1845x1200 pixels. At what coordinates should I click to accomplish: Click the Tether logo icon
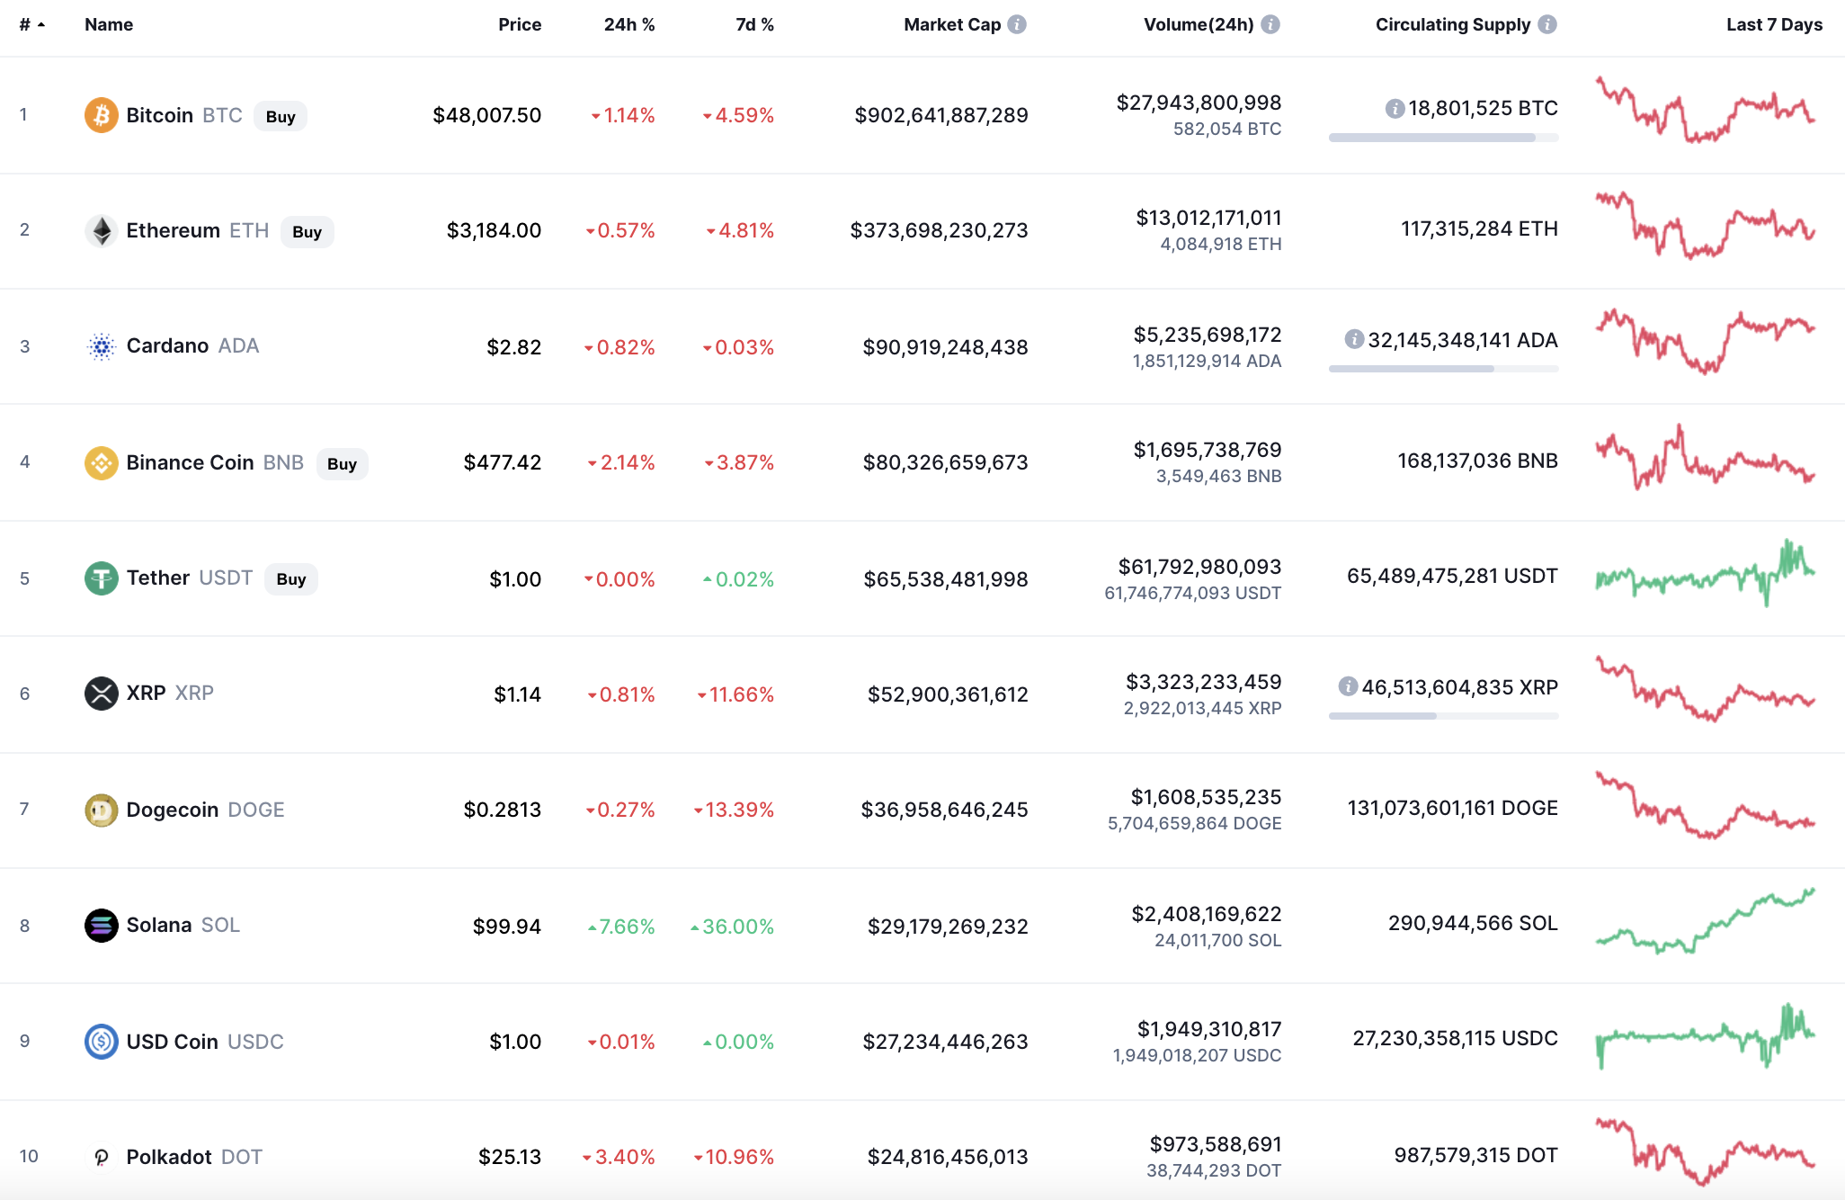pos(102,578)
